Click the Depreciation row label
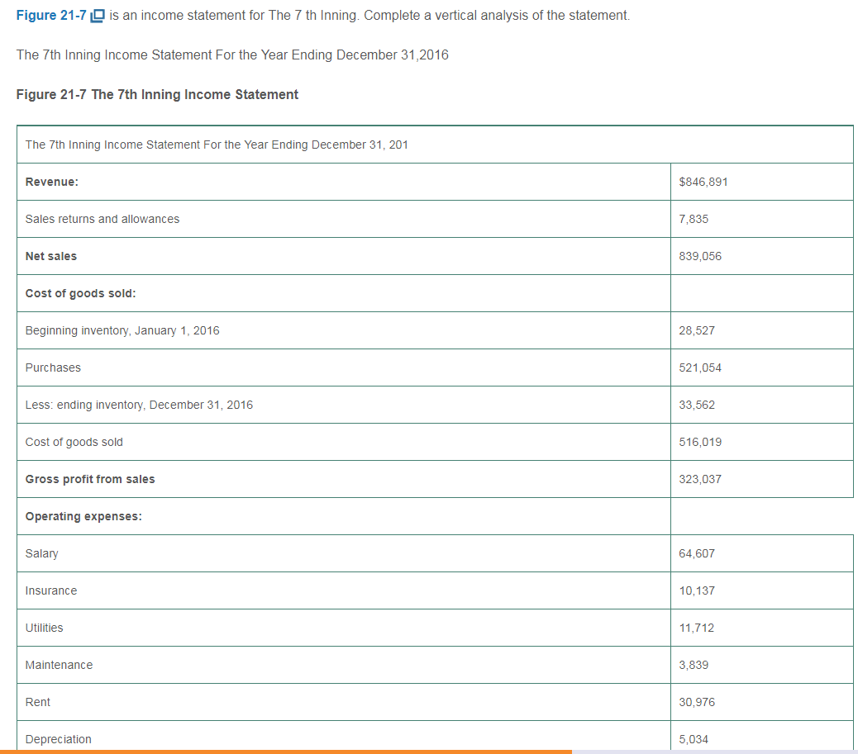This screenshot has width=858, height=754. pos(59,739)
